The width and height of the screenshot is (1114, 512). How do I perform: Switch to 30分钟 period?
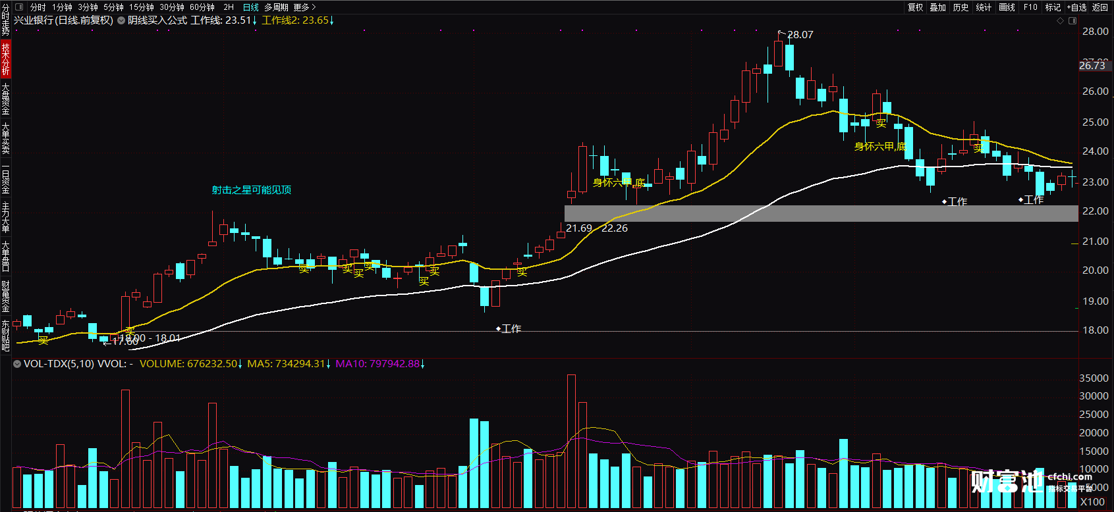pyautogui.click(x=171, y=7)
